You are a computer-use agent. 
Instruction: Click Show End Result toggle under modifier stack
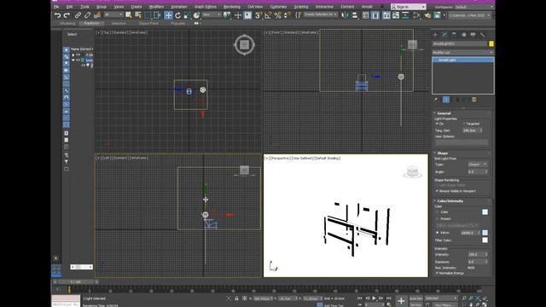click(x=446, y=100)
